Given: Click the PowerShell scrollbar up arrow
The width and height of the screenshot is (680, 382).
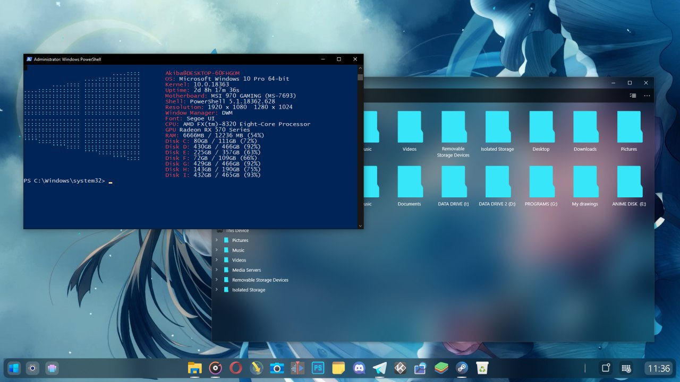Looking at the screenshot, I should pos(360,68).
